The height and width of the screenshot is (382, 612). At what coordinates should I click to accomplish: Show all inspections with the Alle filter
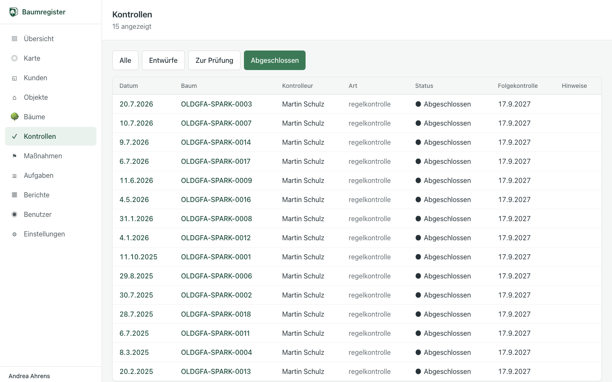125,60
